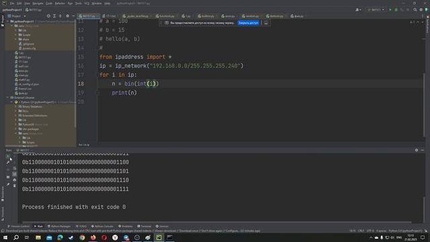Open the run configuration dropdown
Viewport: 430px width, 242px height.
pyautogui.click(x=376, y=9)
